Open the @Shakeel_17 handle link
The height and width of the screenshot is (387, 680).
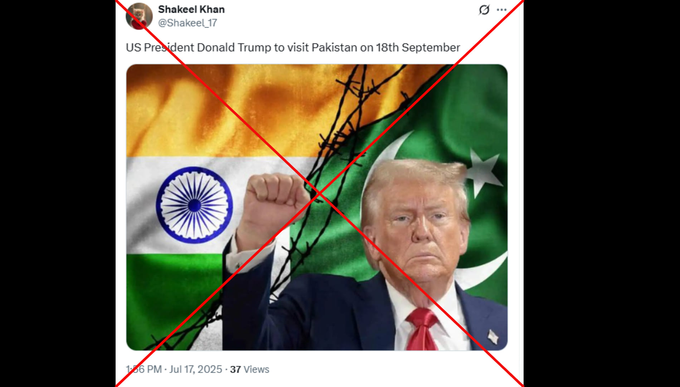188,23
